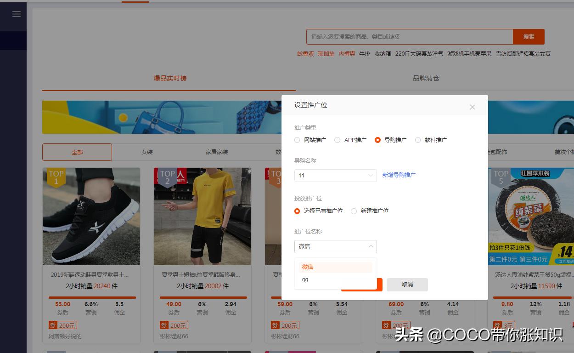Click the 蚊香液 keyword link
The height and width of the screenshot is (353, 574).
305,54
